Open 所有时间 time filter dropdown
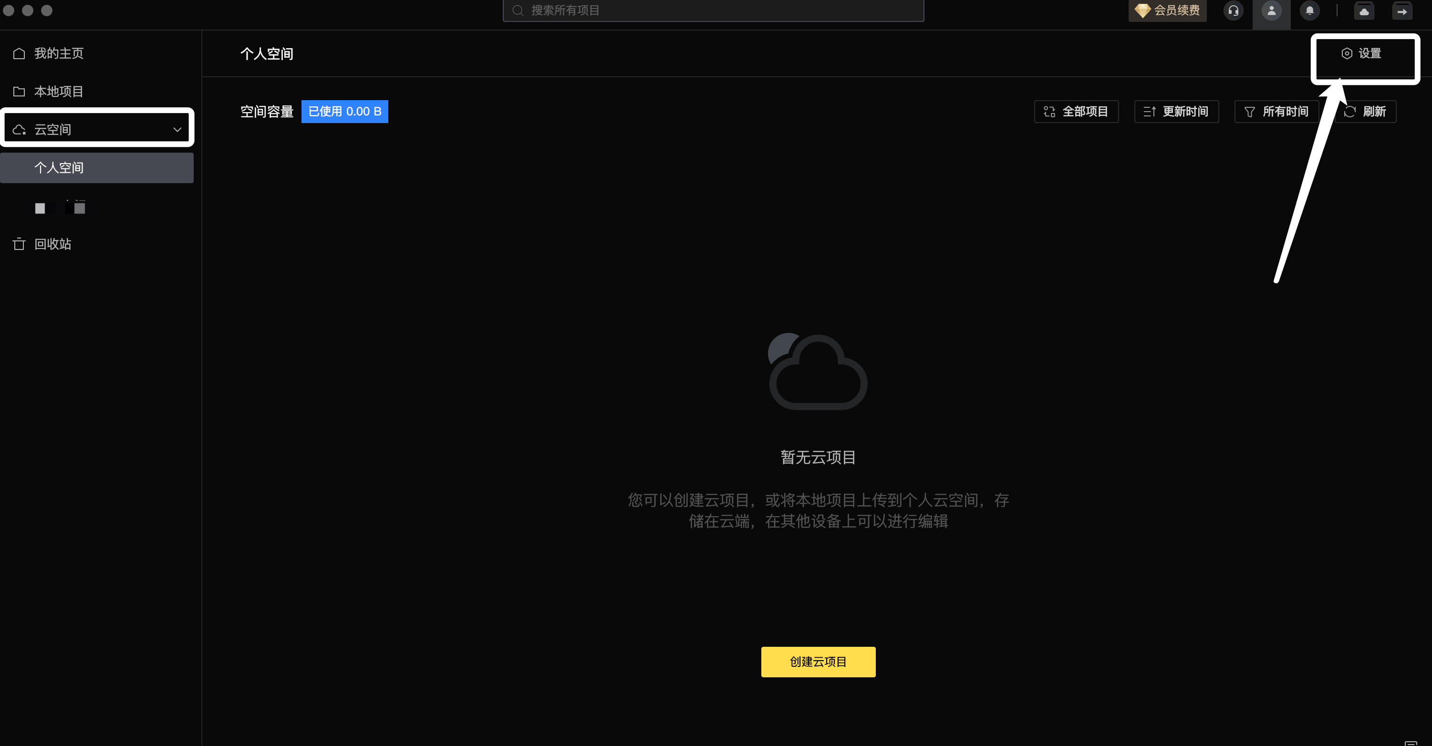Viewport: 1432px width, 746px height. (x=1276, y=112)
